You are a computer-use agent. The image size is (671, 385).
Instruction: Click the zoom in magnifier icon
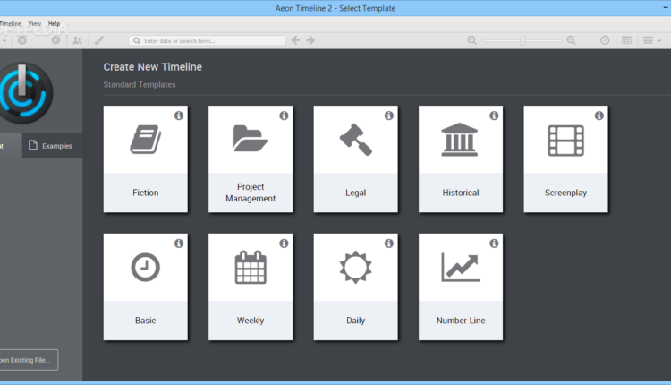point(572,40)
